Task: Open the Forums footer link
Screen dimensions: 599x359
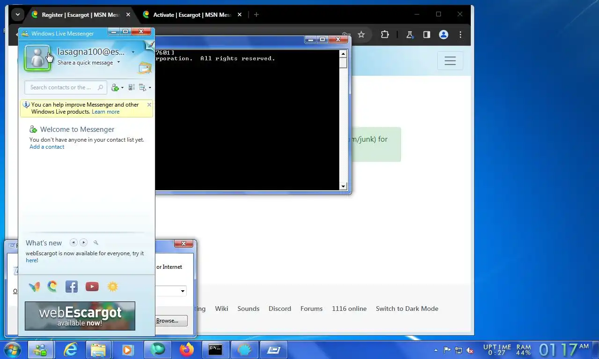Action: pos(312,309)
